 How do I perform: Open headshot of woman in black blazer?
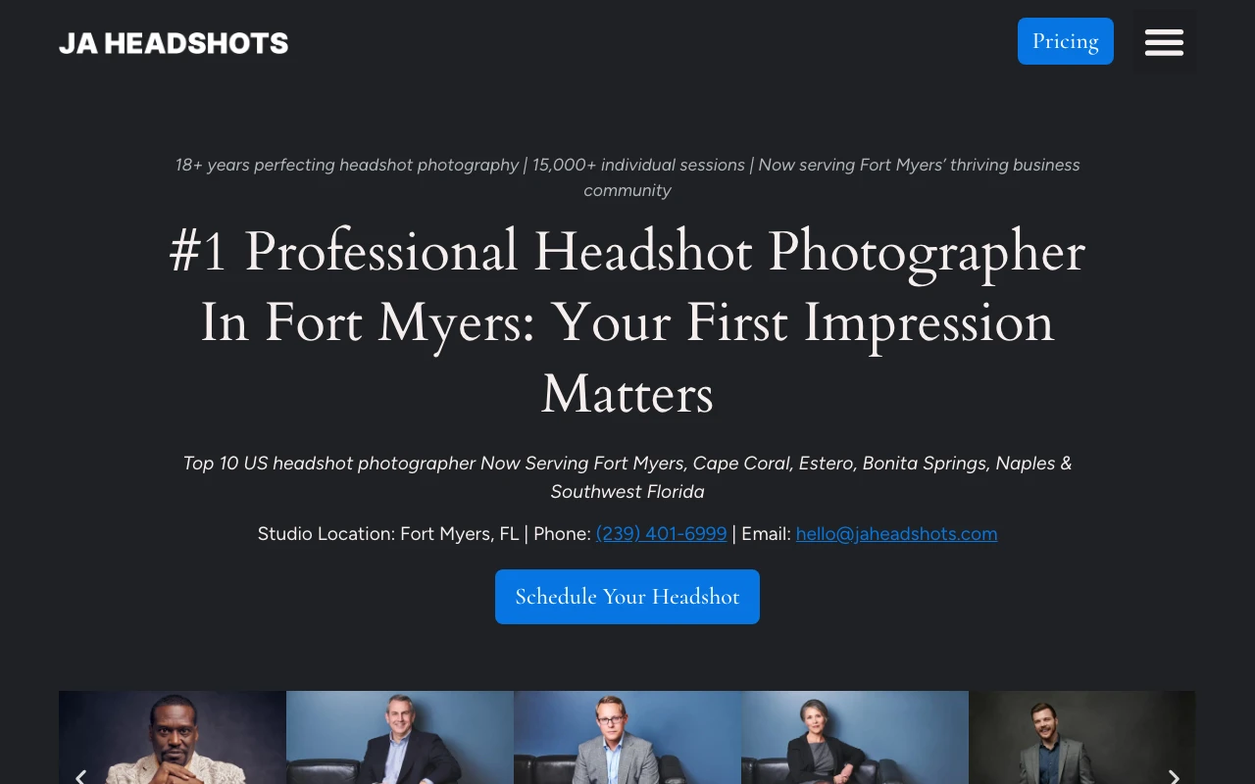(855, 740)
